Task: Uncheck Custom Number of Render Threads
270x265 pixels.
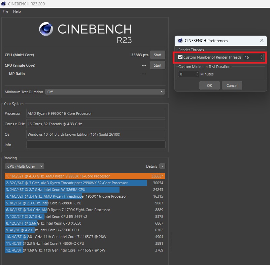Action: click(x=180, y=57)
